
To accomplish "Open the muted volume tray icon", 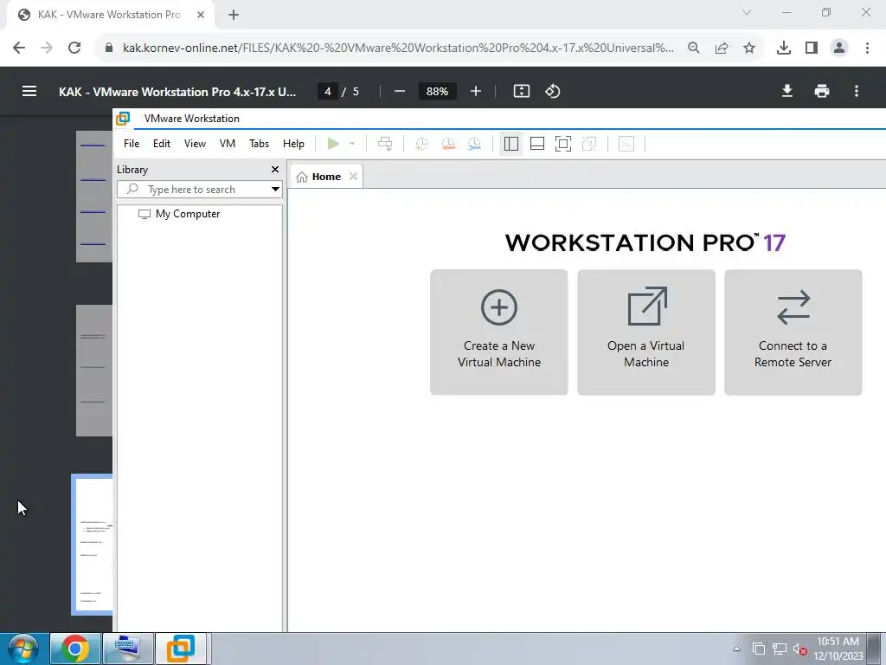I will (x=799, y=649).
